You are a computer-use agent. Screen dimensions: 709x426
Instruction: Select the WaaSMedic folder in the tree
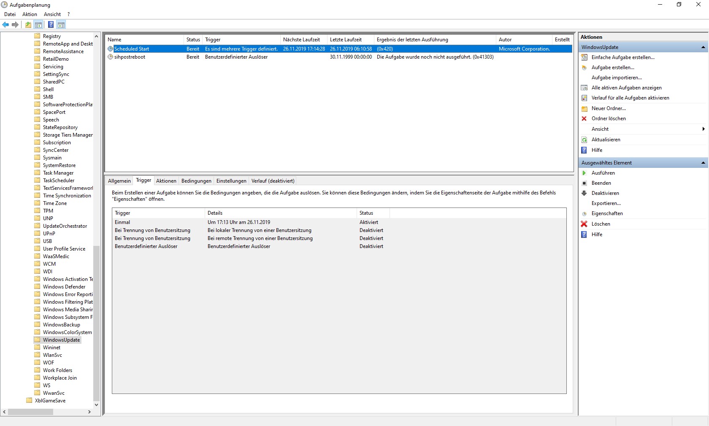(x=56, y=256)
